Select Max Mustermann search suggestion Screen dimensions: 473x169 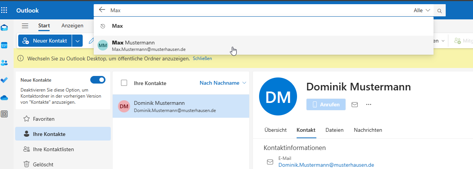pyautogui.click(x=264, y=46)
